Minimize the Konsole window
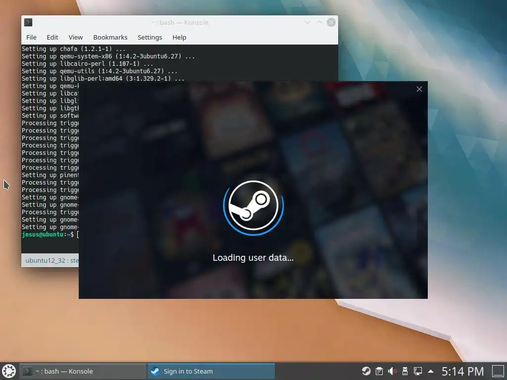The image size is (507, 380). pos(307,22)
